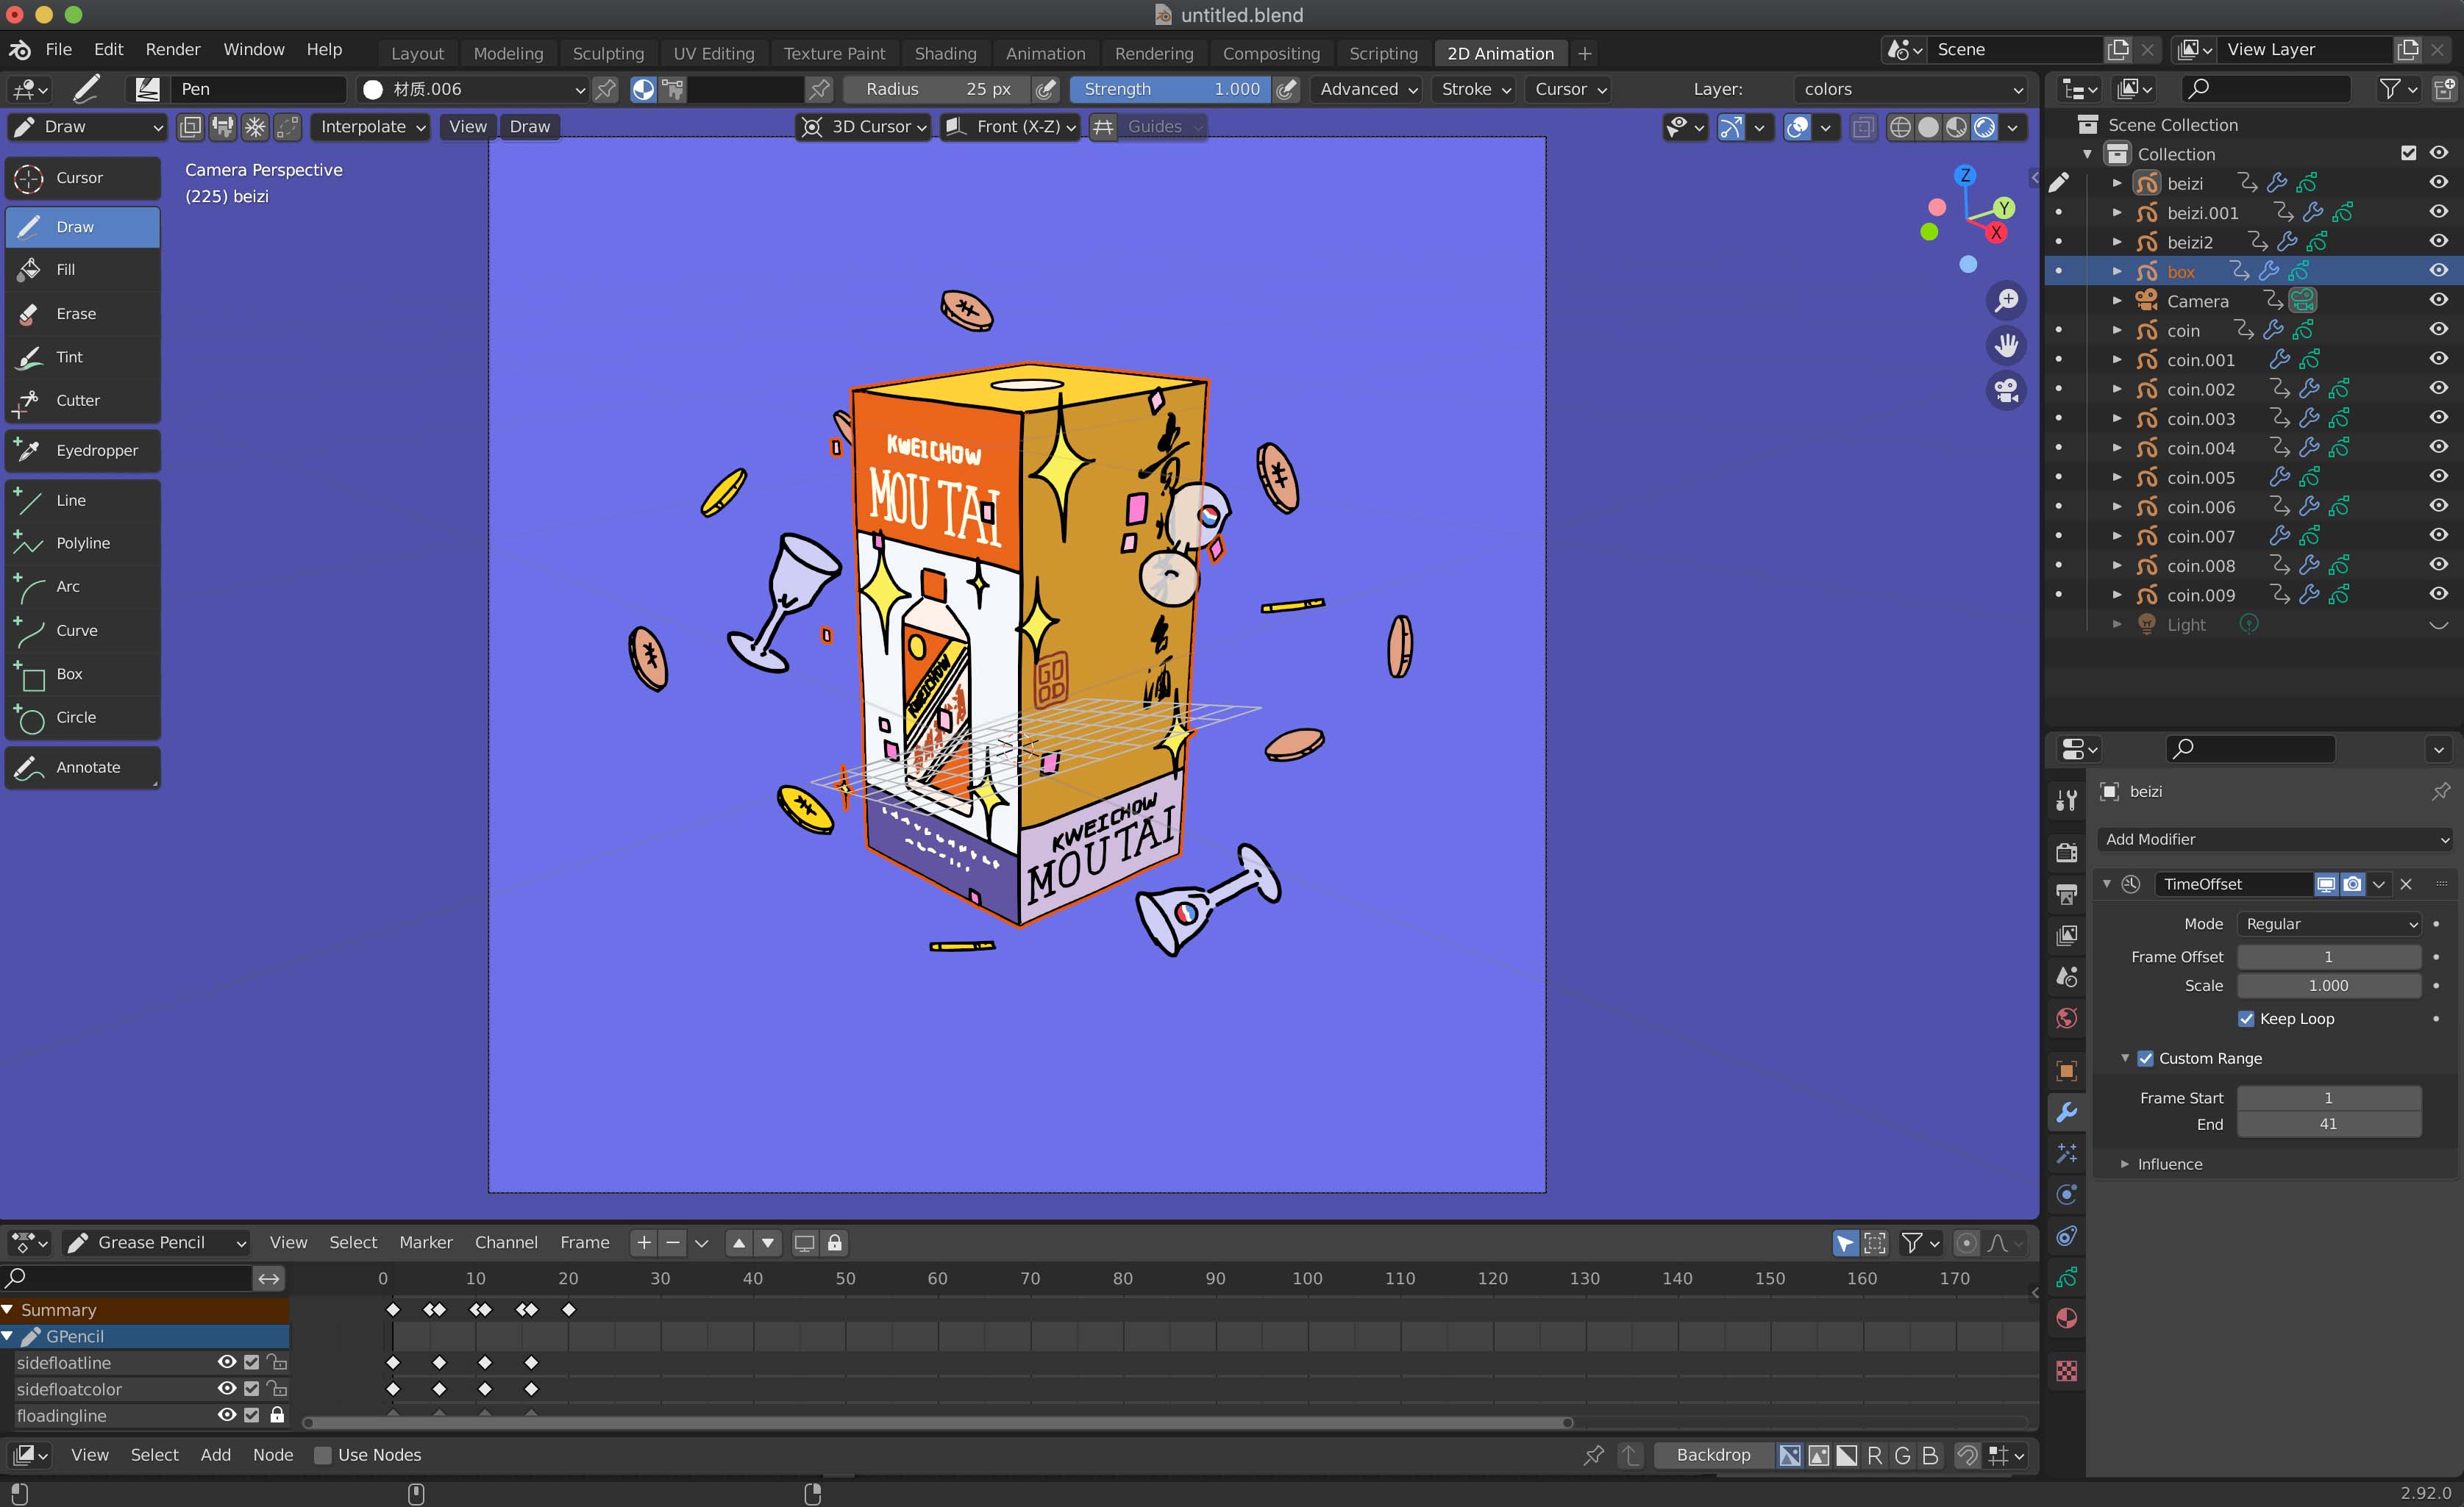Click the outliner search field

(2265, 89)
